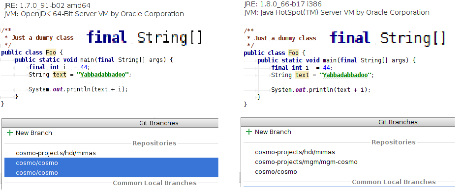This screenshot has height=192, width=463.
Task: Click the "Yabbadabbadoo" string in the OpenJDK capture
Action: click(103, 75)
